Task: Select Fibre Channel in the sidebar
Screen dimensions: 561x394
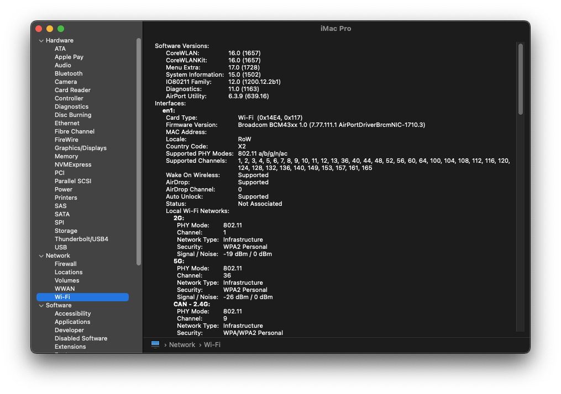Action: tap(75, 131)
